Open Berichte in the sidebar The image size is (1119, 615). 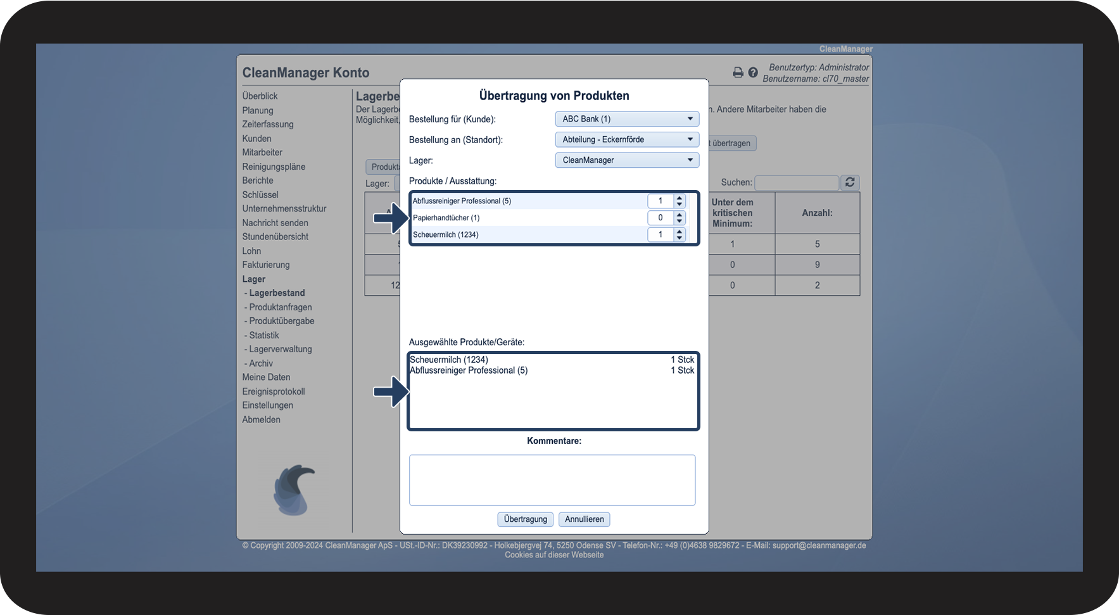(x=258, y=181)
